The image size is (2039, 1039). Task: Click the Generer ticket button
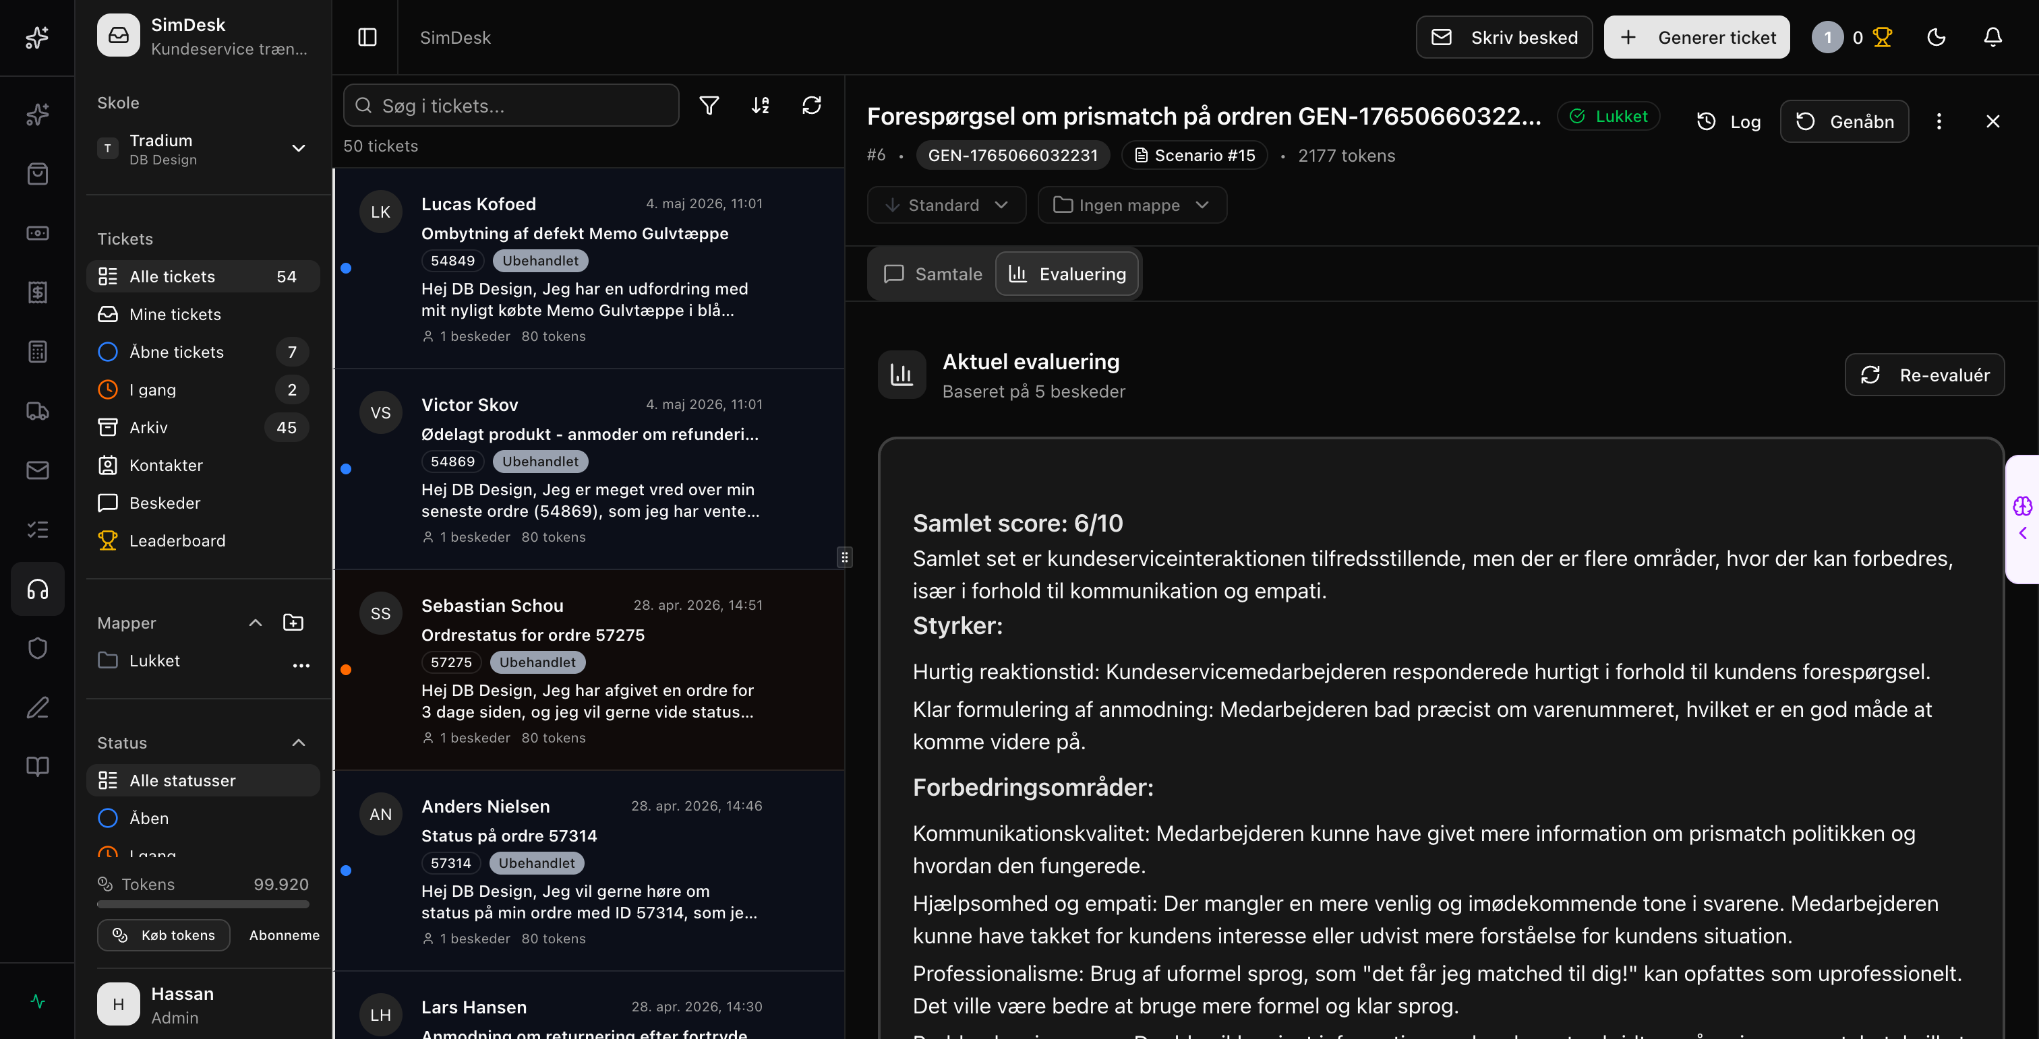(x=1697, y=37)
